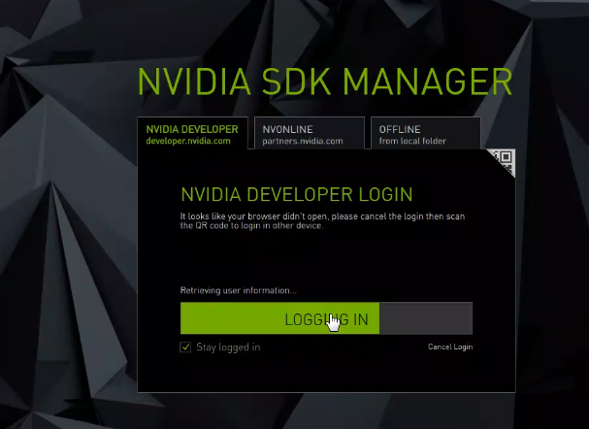Click the NVIDIA SDK MANAGER title

point(325,82)
